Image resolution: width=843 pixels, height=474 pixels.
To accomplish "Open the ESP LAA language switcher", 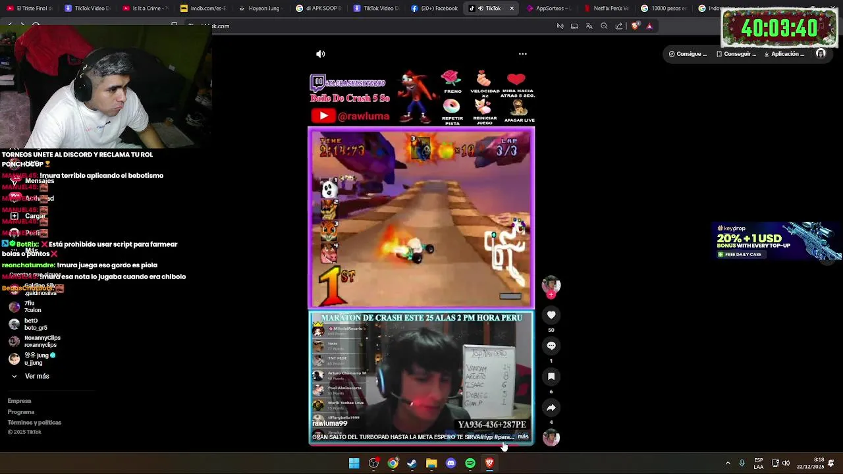I will click(759, 463).
